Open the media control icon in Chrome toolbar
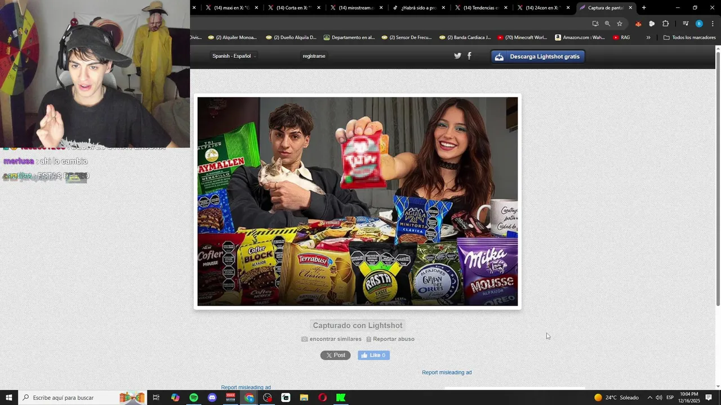 (686, 24)
